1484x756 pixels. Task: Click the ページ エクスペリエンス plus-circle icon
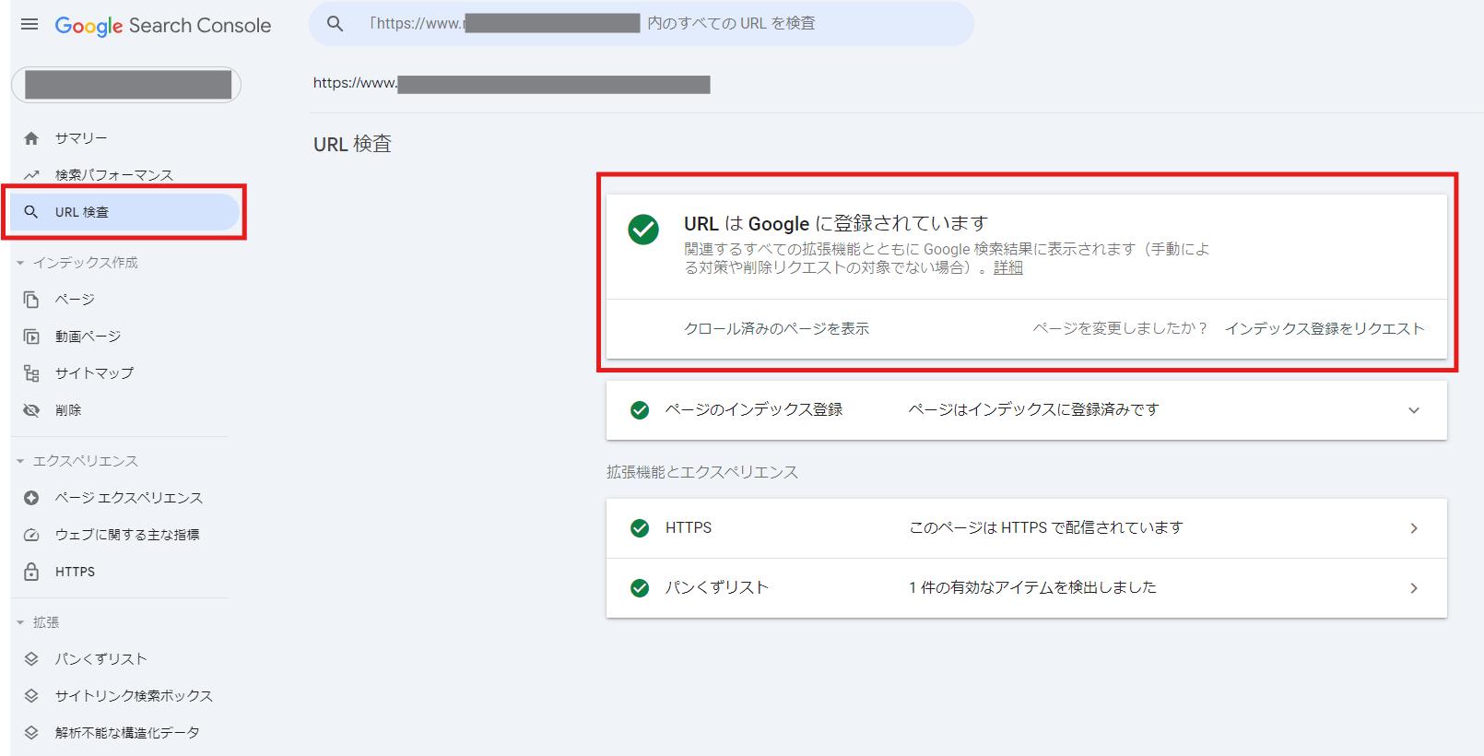[31, 498]
